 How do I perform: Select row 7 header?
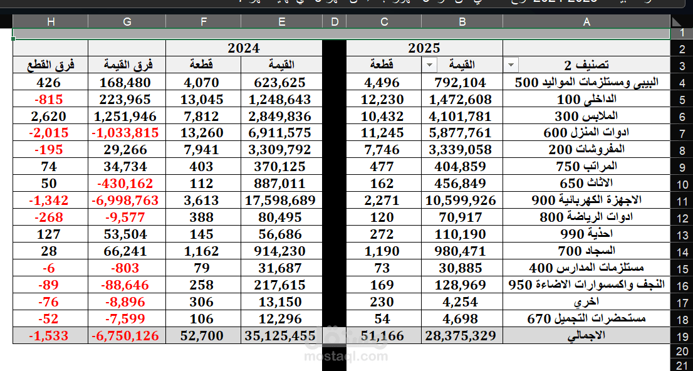(682, 133)
